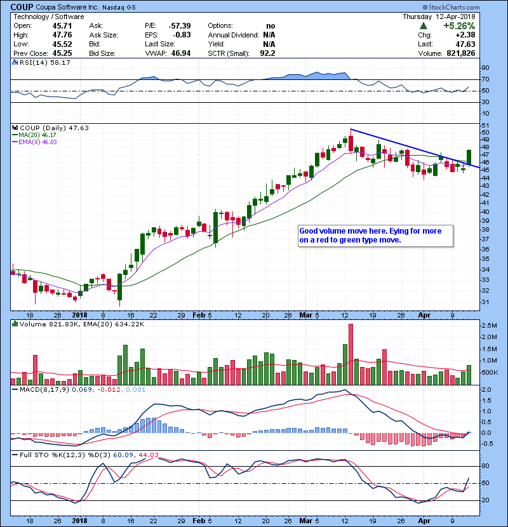Click the SCTR (Small) value 92.2
This screenshot has height=527, width=508.
267,53
